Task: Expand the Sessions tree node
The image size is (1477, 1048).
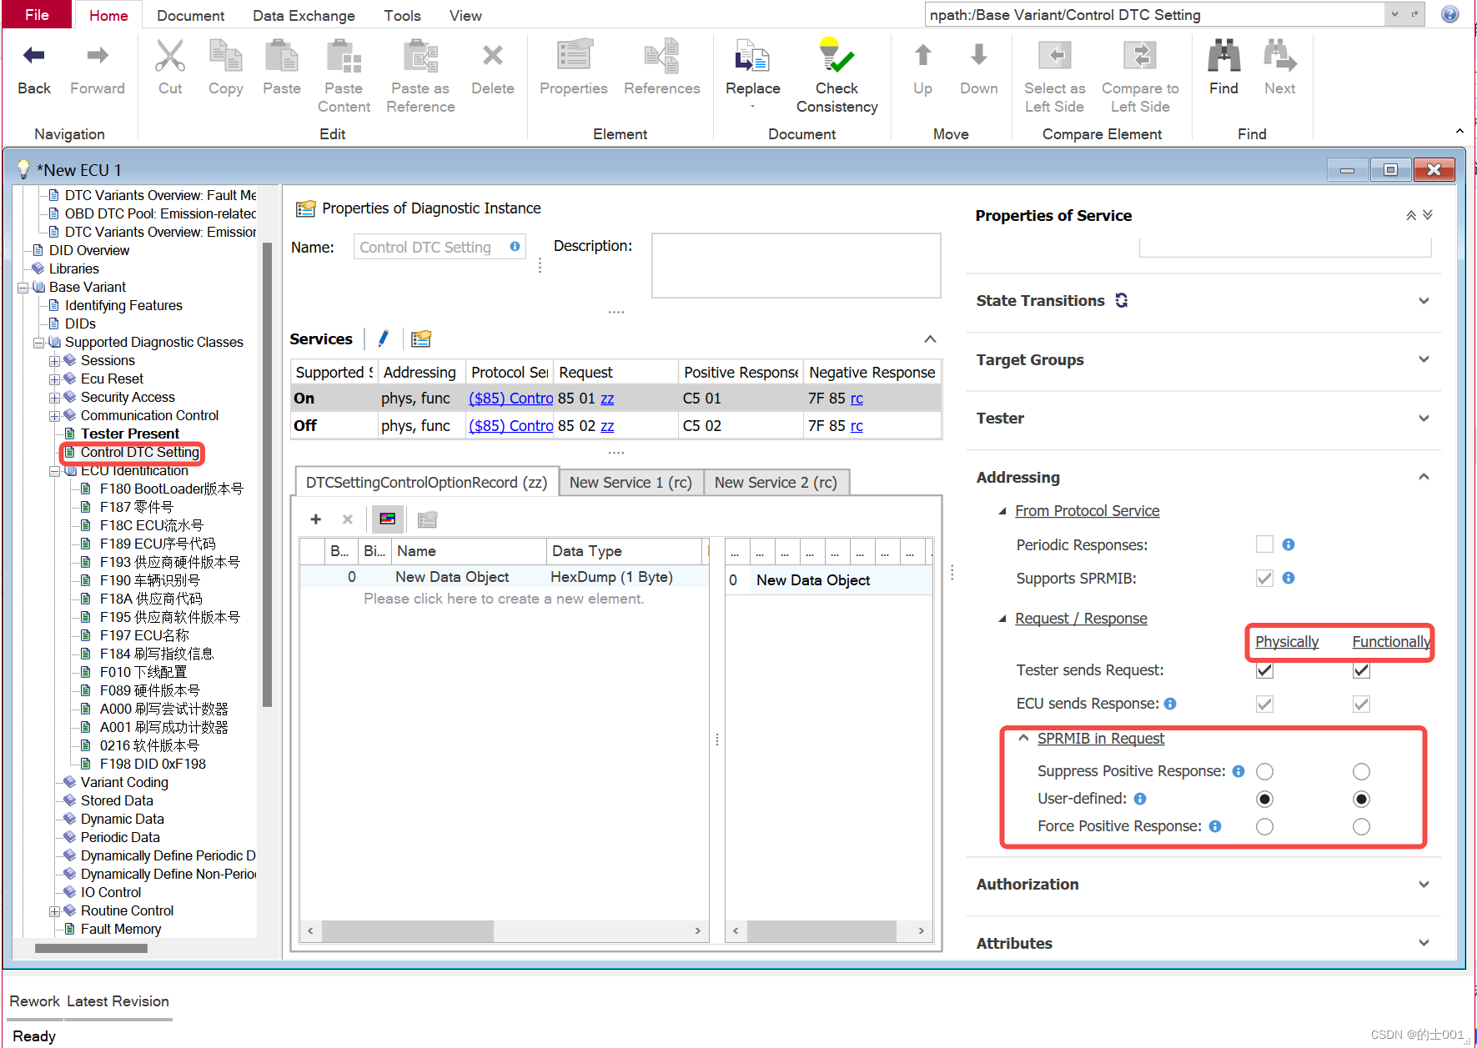Action: 54,361
